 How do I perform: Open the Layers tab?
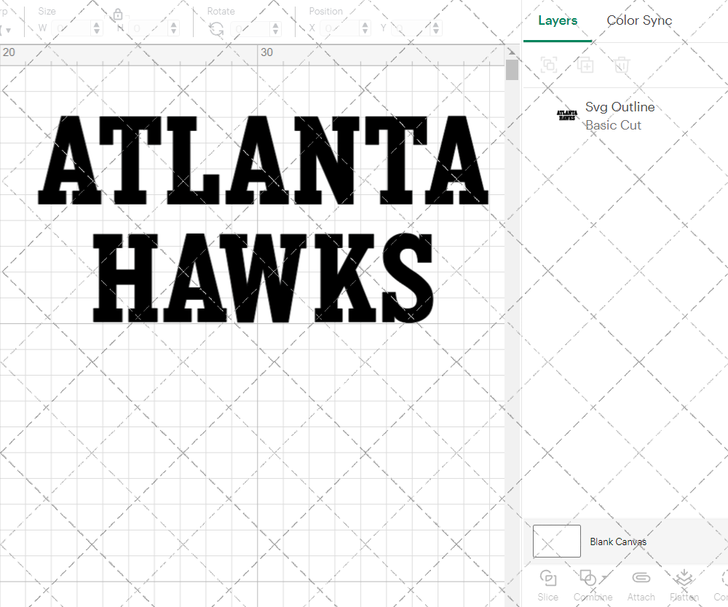[x=557, y=20]
